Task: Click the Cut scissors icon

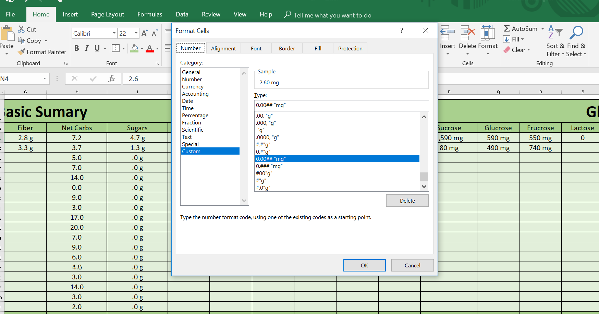Action: (21, 29)
